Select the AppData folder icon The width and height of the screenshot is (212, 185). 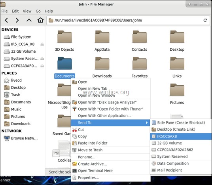102,37
